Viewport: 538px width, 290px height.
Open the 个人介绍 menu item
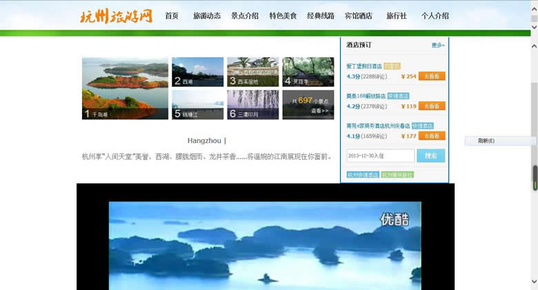pos(435,16)
